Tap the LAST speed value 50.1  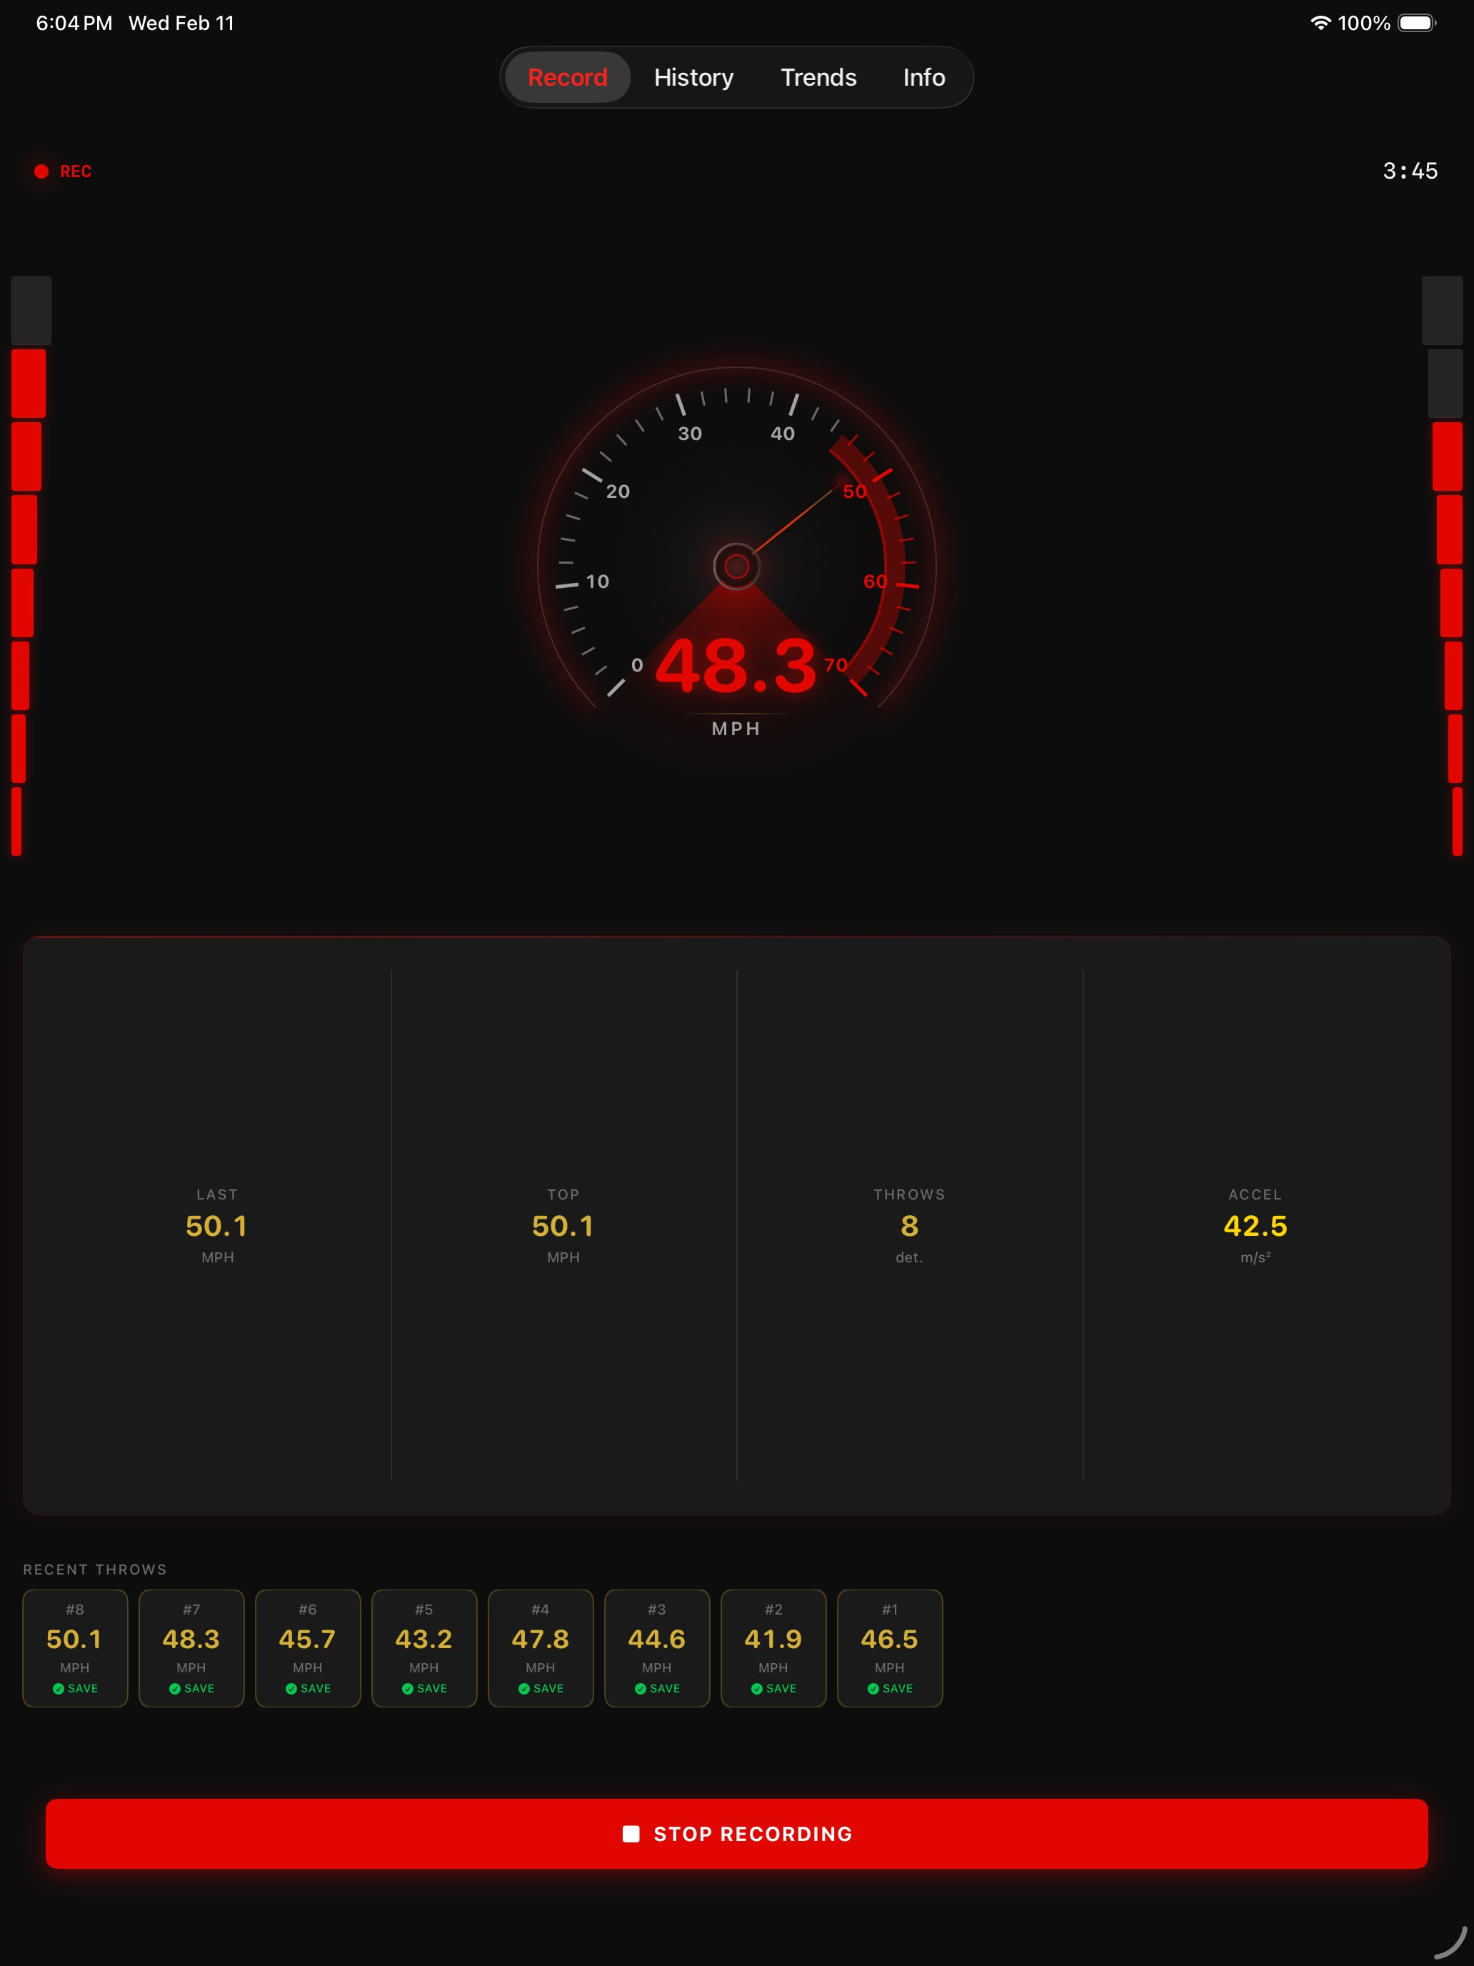pyautogui.click(x=217, y=1226)
